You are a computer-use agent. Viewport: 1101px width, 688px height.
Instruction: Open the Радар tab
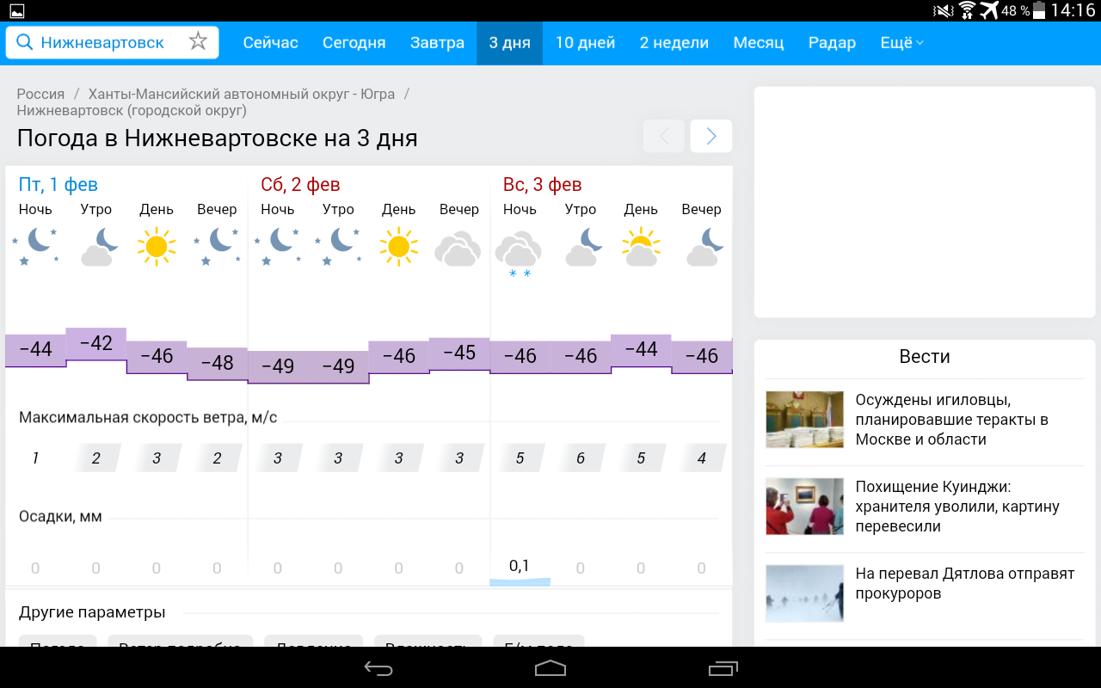coord(832,43)
